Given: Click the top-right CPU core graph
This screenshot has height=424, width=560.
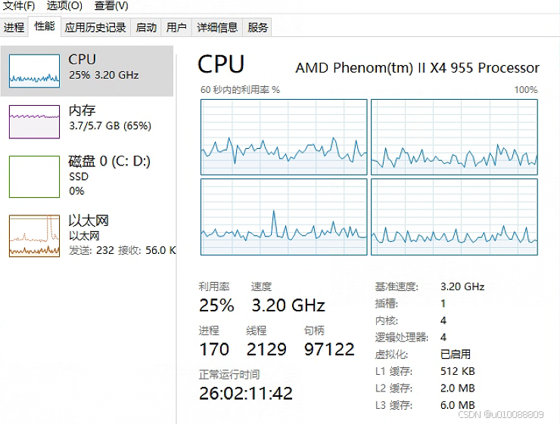Looking at the screenshot, I should (454, 137).
